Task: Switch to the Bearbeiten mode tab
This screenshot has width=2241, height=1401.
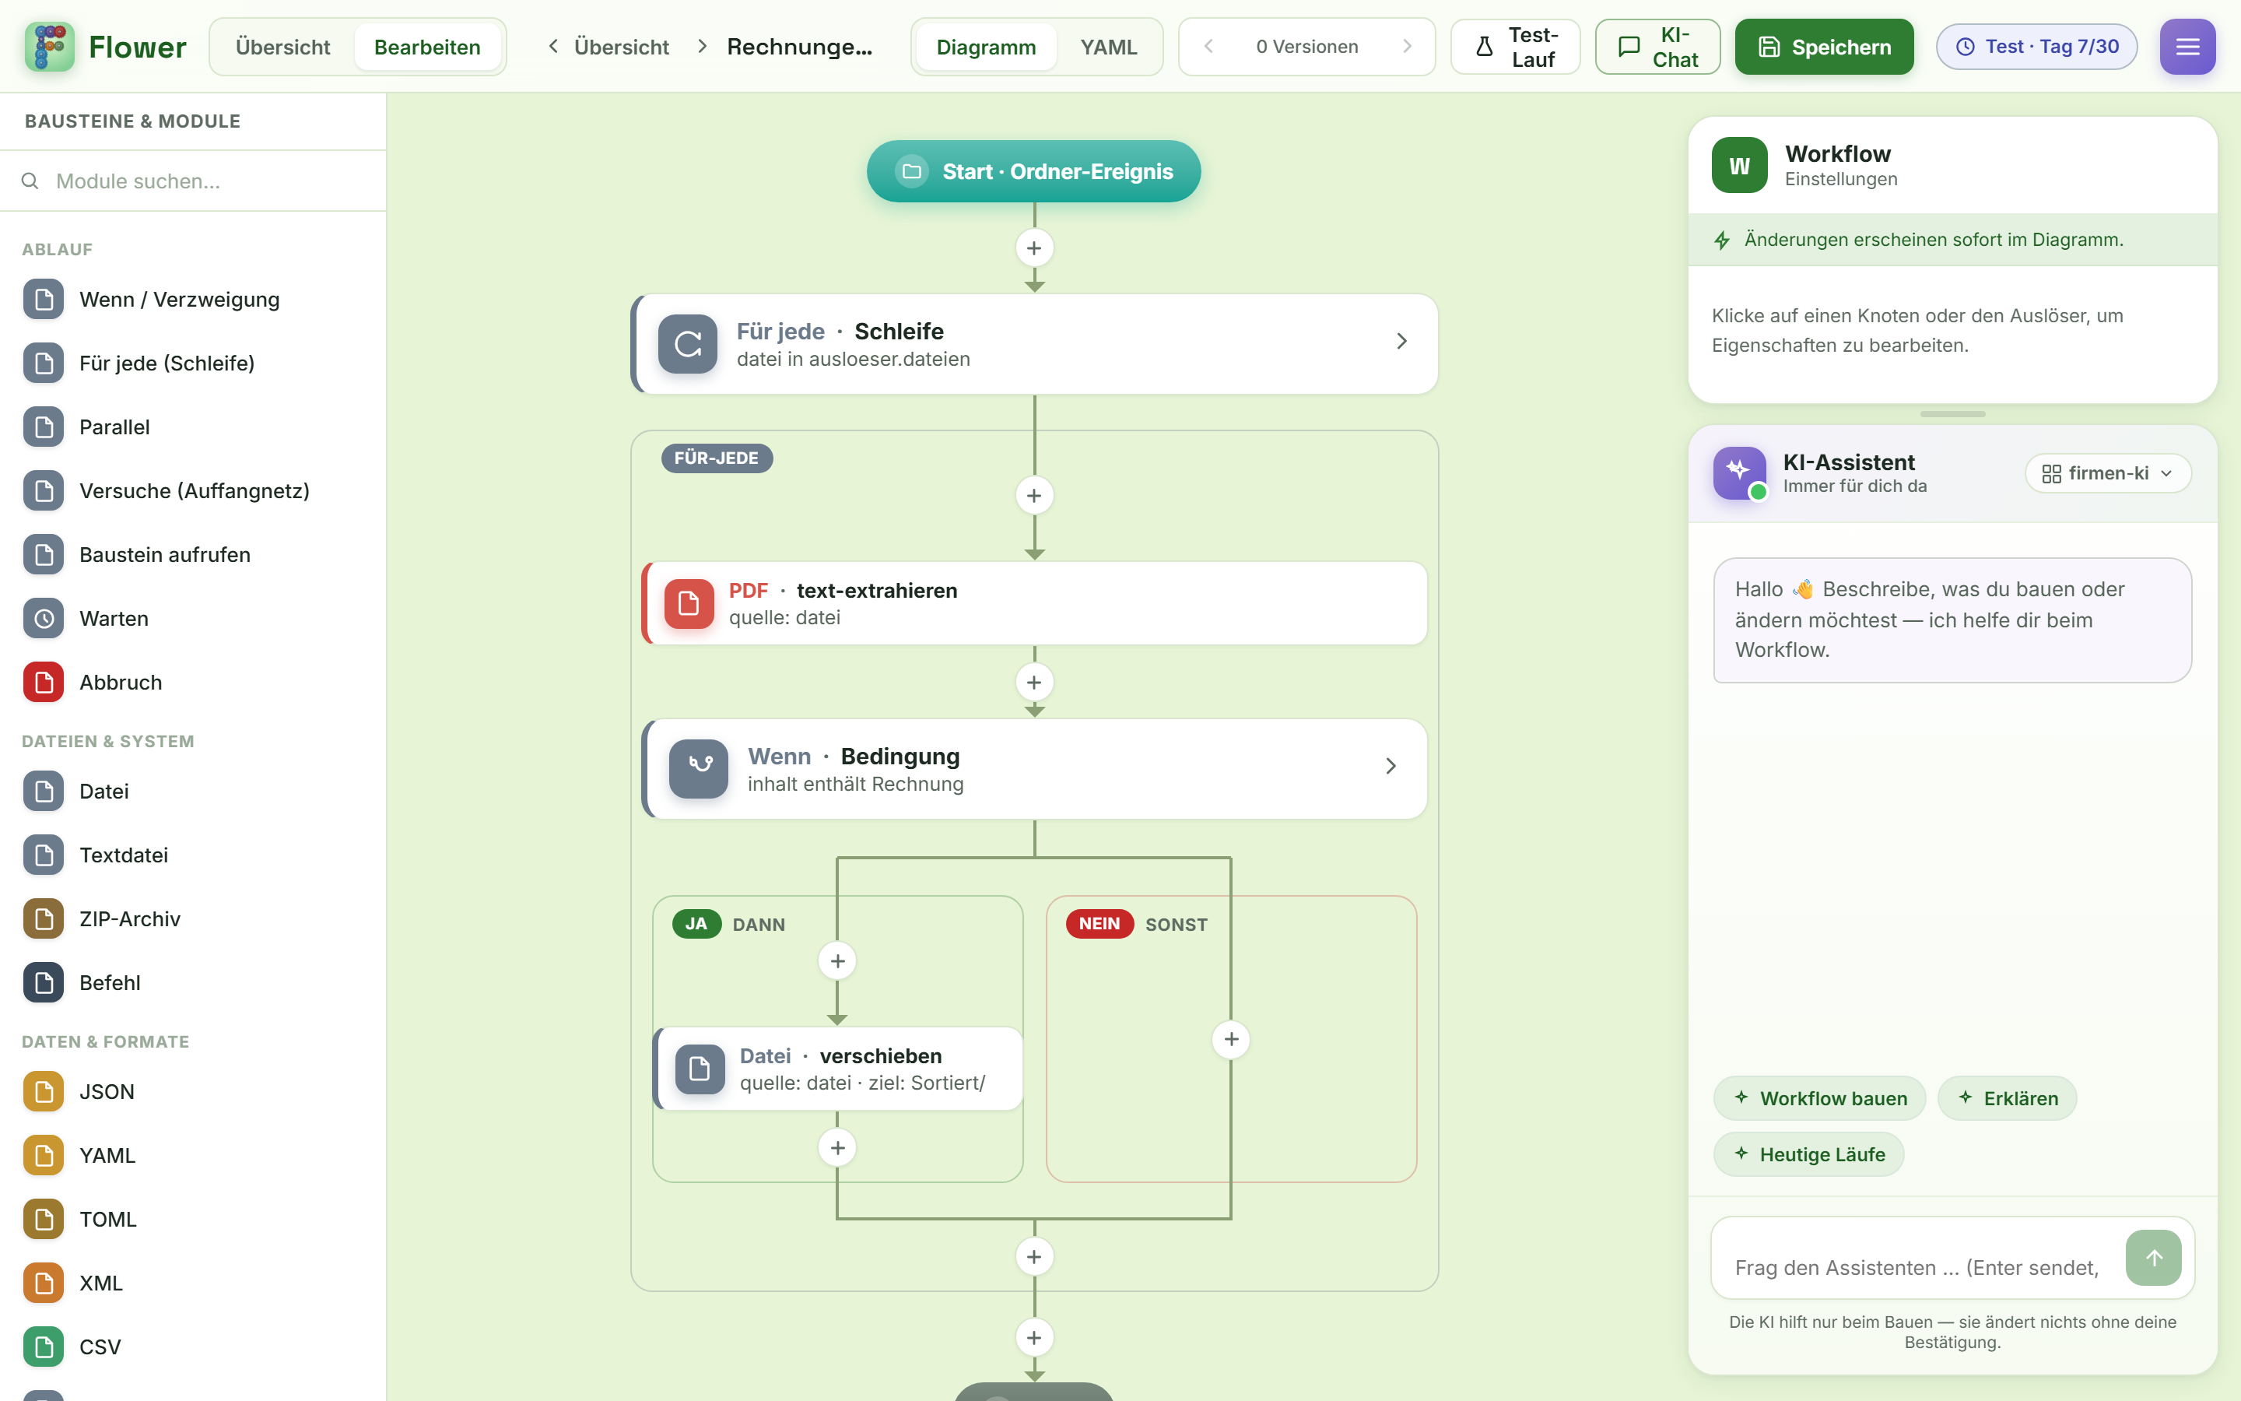Action: [x=427, y=47]
